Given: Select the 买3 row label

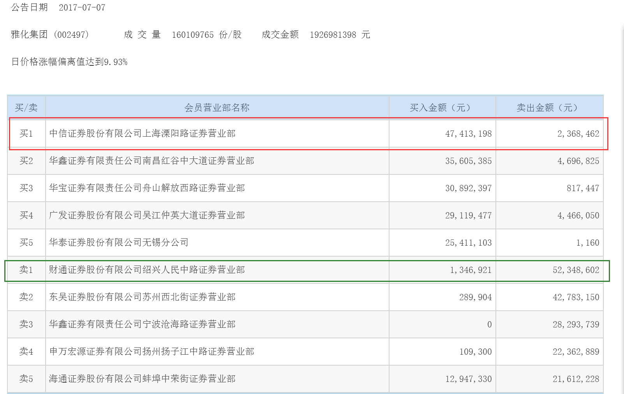Looking at the screenshot, I should [26, 188].
